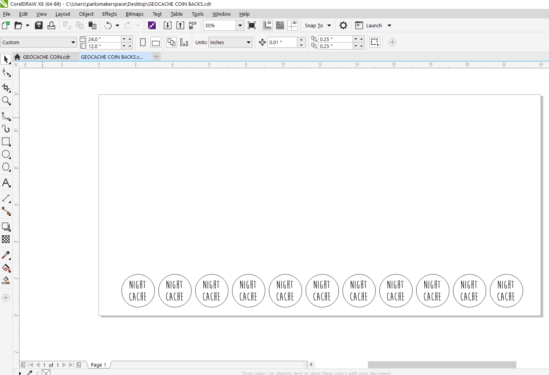Viewport: 549px width, 375px height.
Task: Switch to GEOCACHE COIN.cdr tab
Action: click(46, 57)
